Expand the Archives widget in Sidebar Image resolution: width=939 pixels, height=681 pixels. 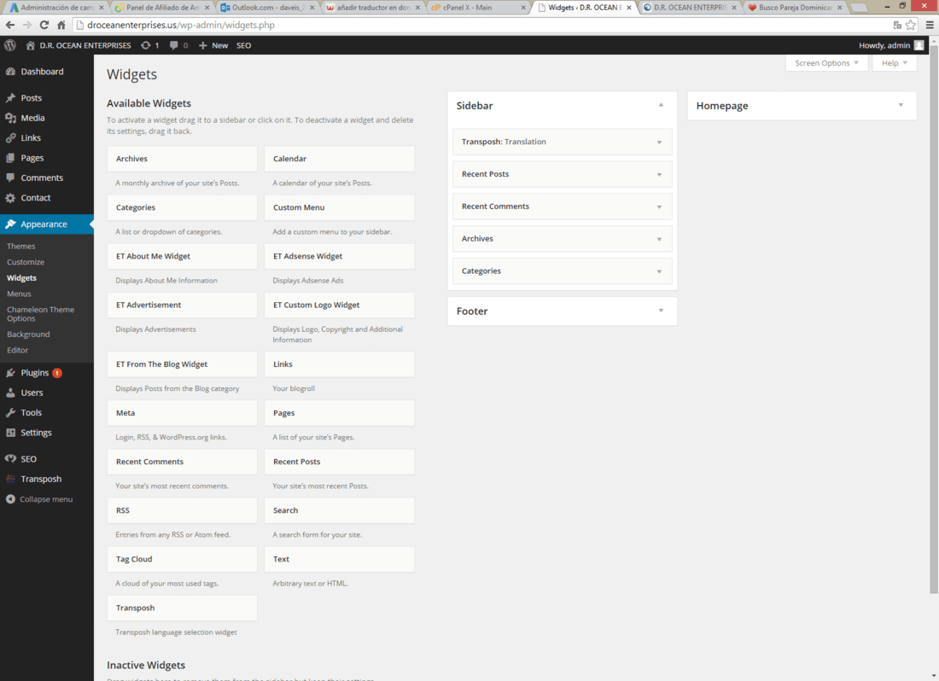659,239
